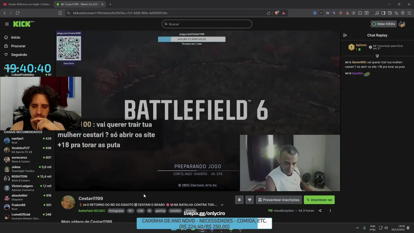Select the gaming tag
Screen dimensions: 414x233
[x=160, y=211]
